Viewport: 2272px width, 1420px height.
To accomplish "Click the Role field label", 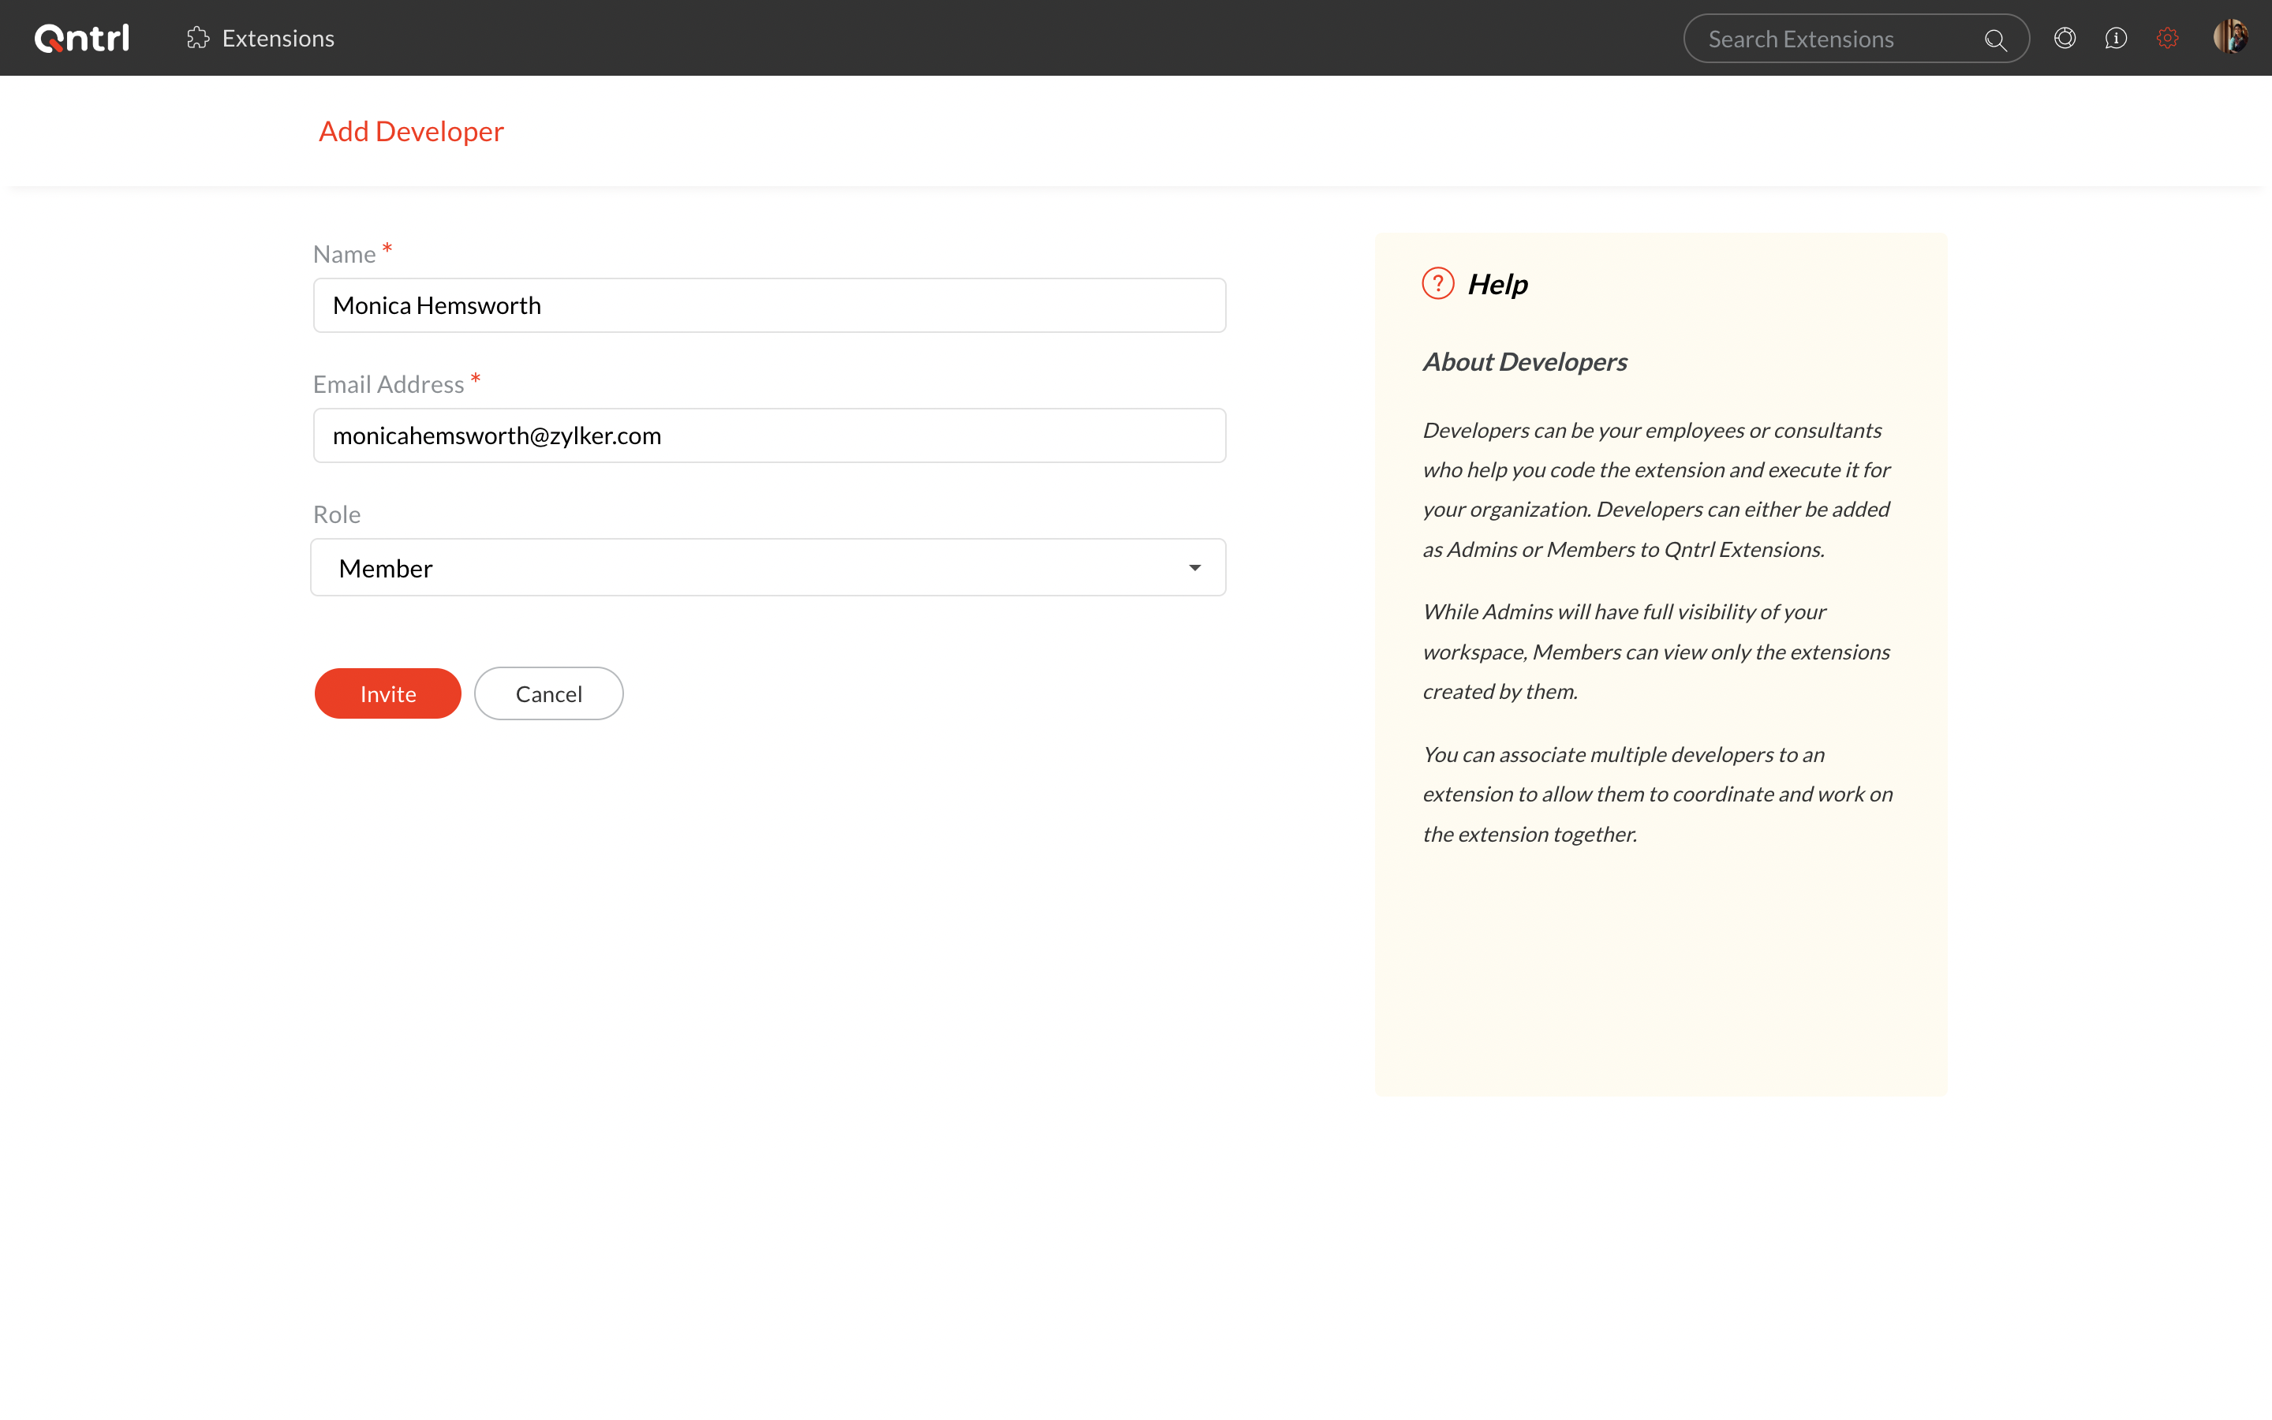I will click(x=336, y=514).
